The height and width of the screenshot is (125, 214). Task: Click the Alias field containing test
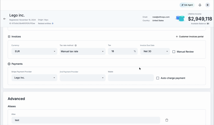(86, 120)
